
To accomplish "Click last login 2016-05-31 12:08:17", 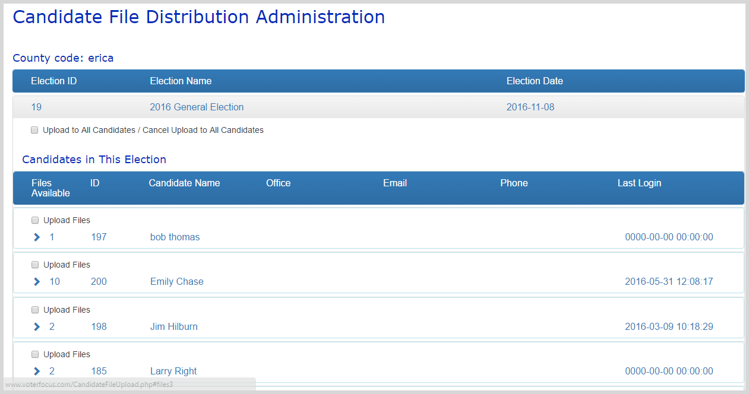I will point(669,282).
